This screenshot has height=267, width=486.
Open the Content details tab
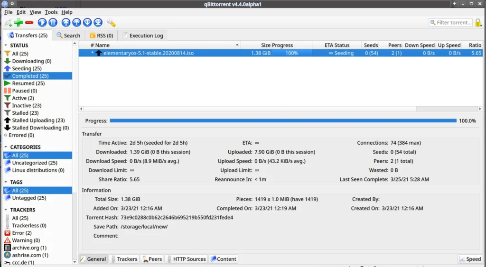(x=223, y=259)
